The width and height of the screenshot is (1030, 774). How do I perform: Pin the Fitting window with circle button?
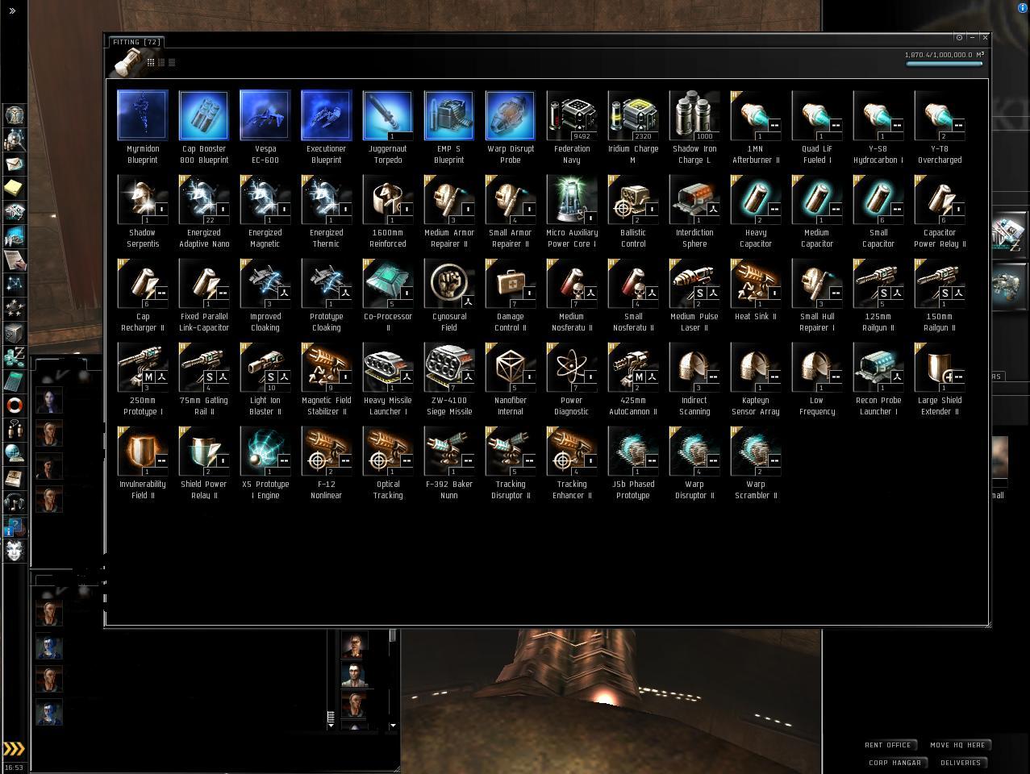pyautogui.click(x=959, y=37)
